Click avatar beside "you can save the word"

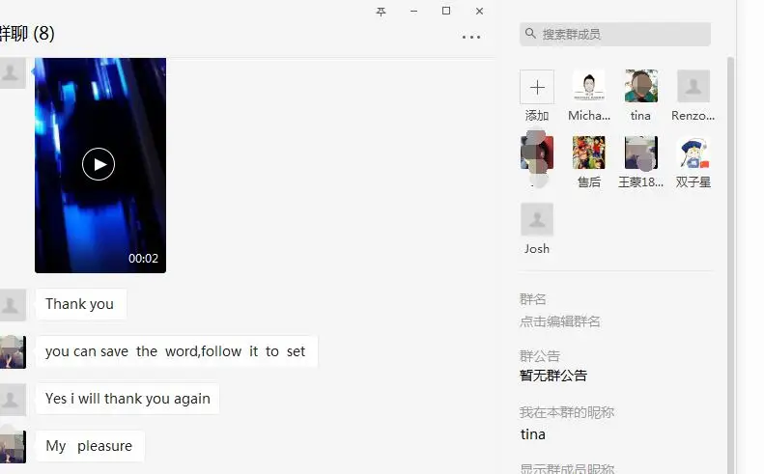[x=12, y=352]
